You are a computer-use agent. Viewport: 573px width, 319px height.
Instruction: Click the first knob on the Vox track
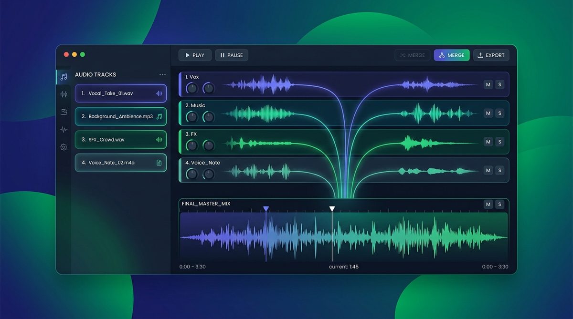pos(192,88)
